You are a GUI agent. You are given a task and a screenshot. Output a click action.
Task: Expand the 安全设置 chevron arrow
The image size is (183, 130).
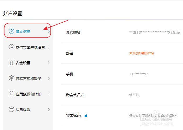pos(49,63)
